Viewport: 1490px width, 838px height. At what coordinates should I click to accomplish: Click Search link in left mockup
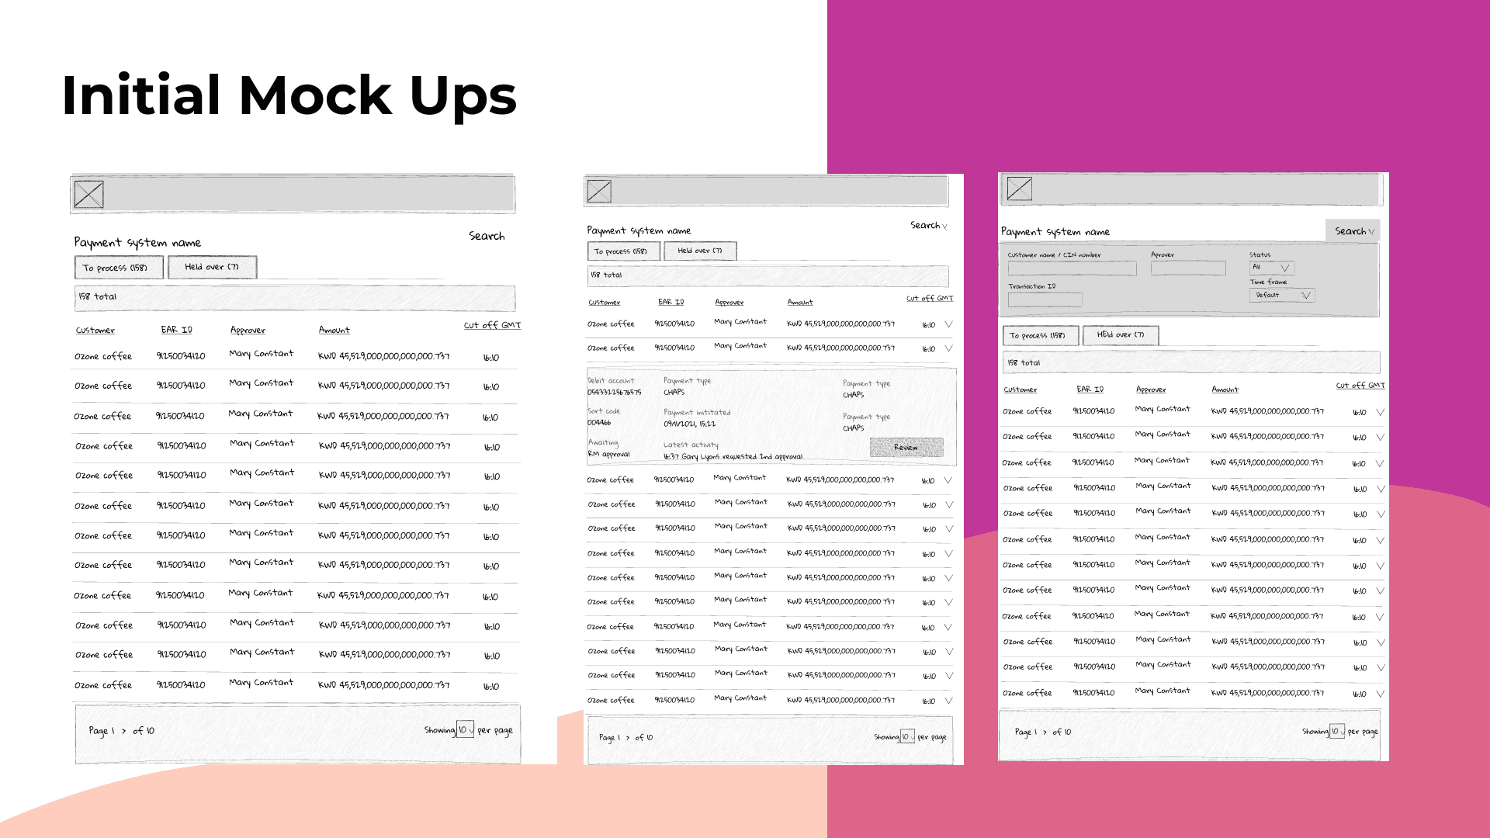(487, 236)
